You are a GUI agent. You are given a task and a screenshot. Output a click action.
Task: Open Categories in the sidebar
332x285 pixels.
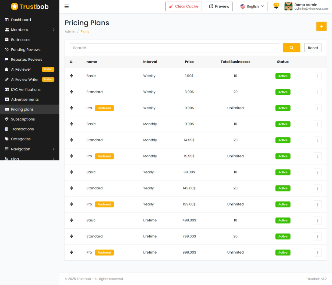pos(30,139)
